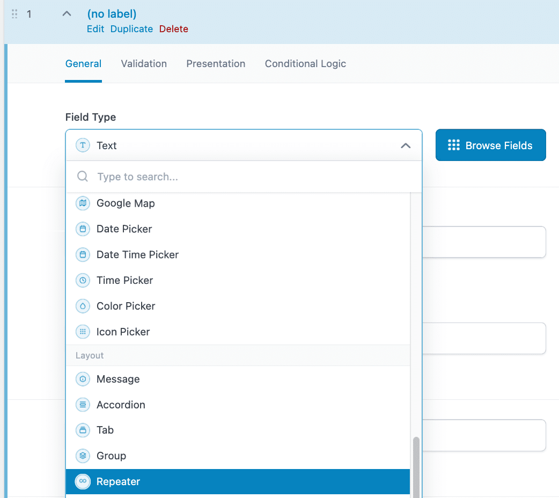Click the field order number 1
Screen dimensions: 559x498
click(x=29, y=14)
